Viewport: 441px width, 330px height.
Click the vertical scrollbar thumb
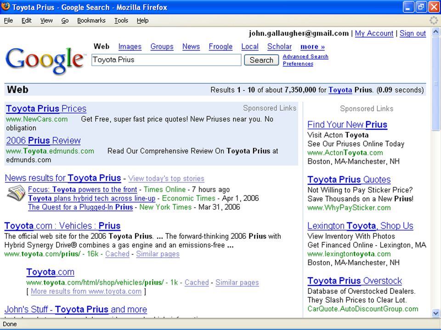pyautogui.click(x=435, y=83)
